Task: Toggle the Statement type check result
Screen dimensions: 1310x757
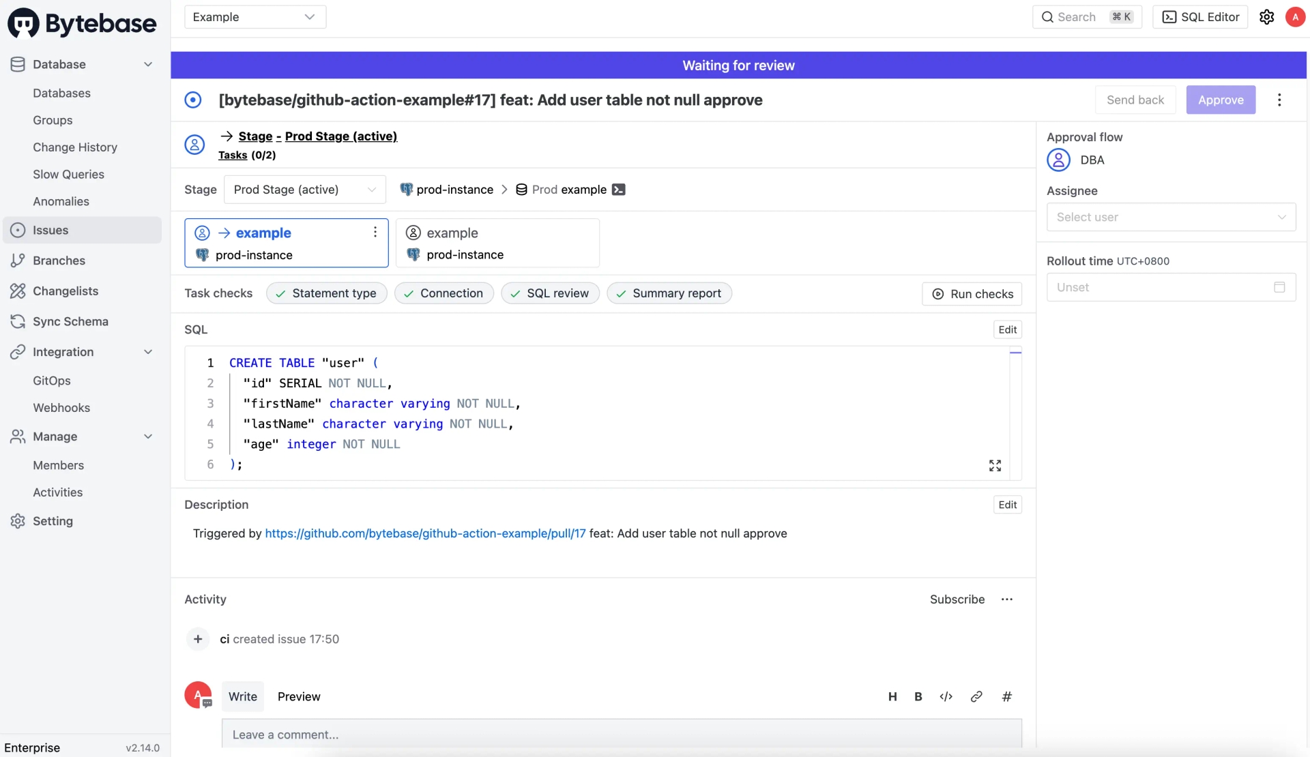Action: tap(327, 293)
